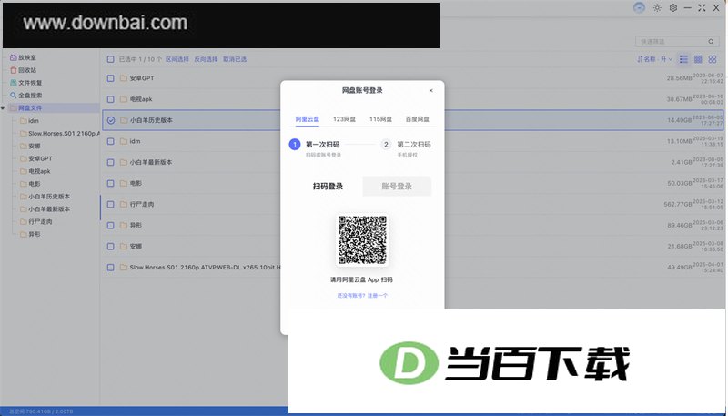Click the 已选中 1 / 10 个 count text
728x416 pixels.
click(x=140, y=59)
